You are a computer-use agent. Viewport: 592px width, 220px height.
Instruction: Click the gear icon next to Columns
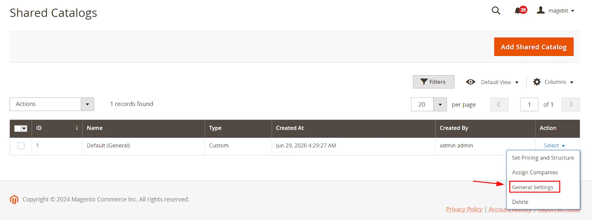[536, 82]
